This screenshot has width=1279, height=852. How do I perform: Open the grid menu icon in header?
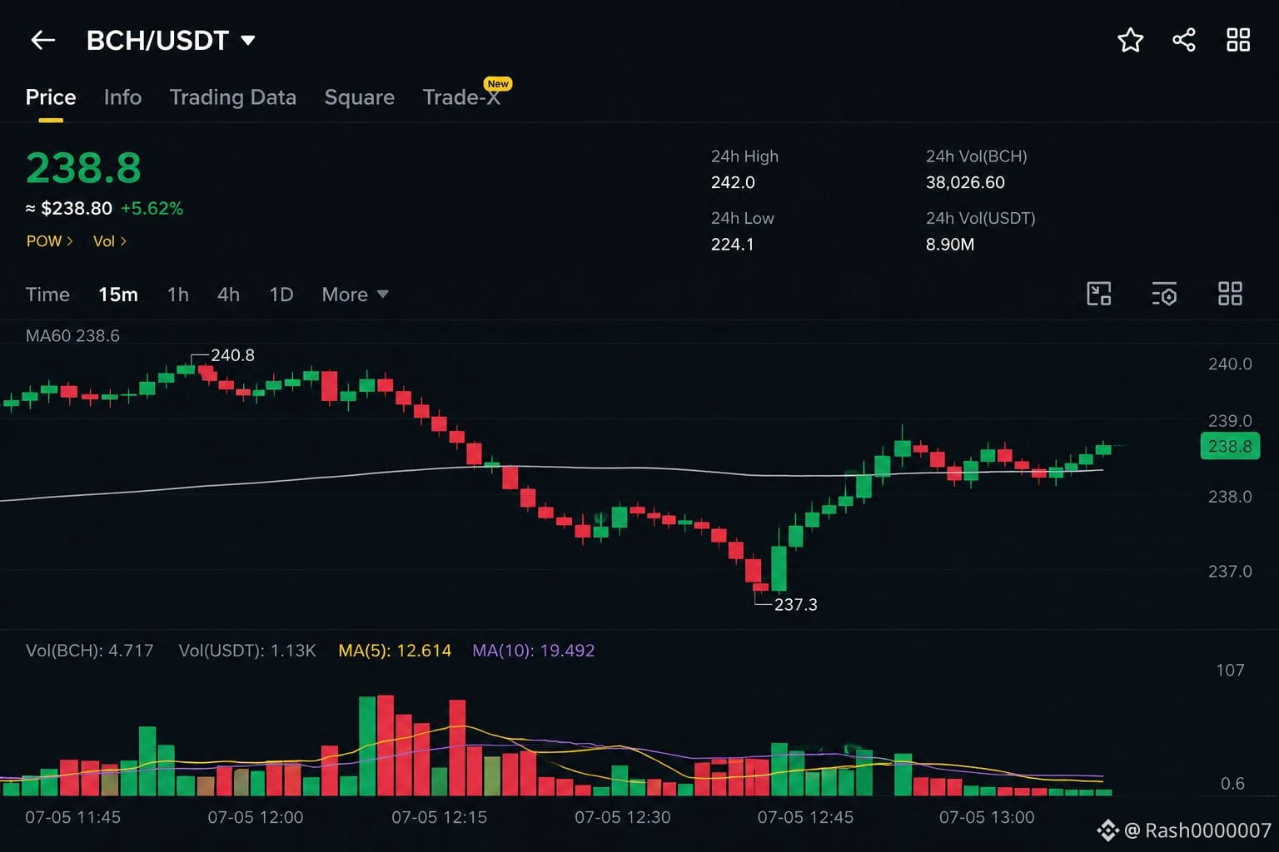click(x=1238, y=40)
